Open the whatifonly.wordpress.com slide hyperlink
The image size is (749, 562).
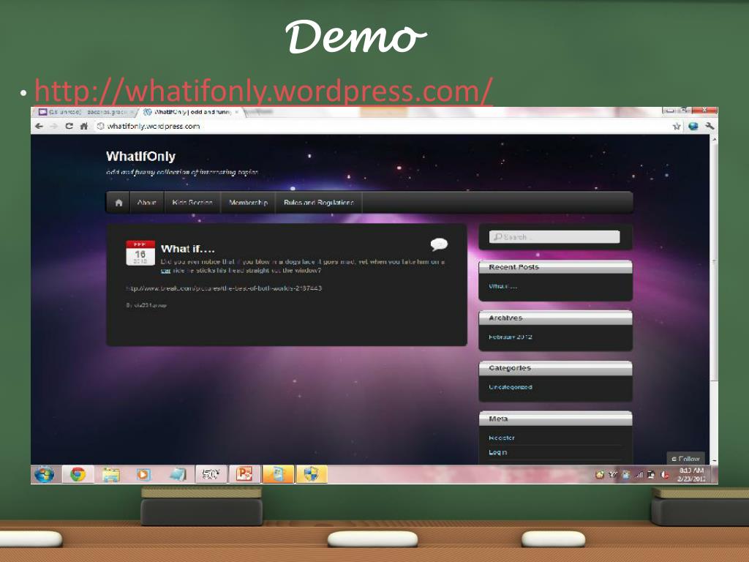[x=263, y=91]
